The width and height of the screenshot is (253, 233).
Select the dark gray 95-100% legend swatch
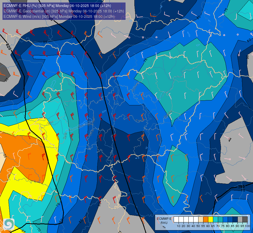click(245, 220)
